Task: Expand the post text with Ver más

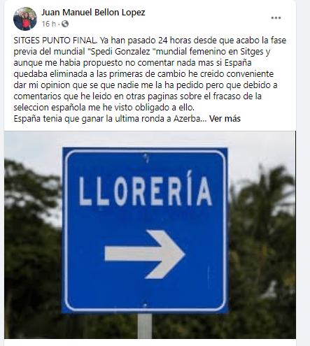Action: click(x=225, y=119)
